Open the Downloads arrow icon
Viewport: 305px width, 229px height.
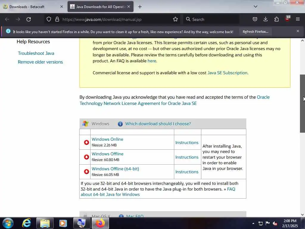click(265, 19)
